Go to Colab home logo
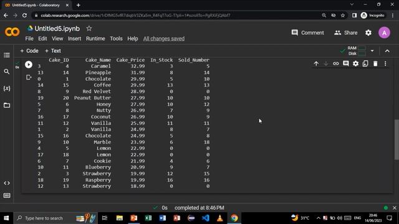This screenshot has width=399, height=224. pyautogui.click(x=12, y=32)
